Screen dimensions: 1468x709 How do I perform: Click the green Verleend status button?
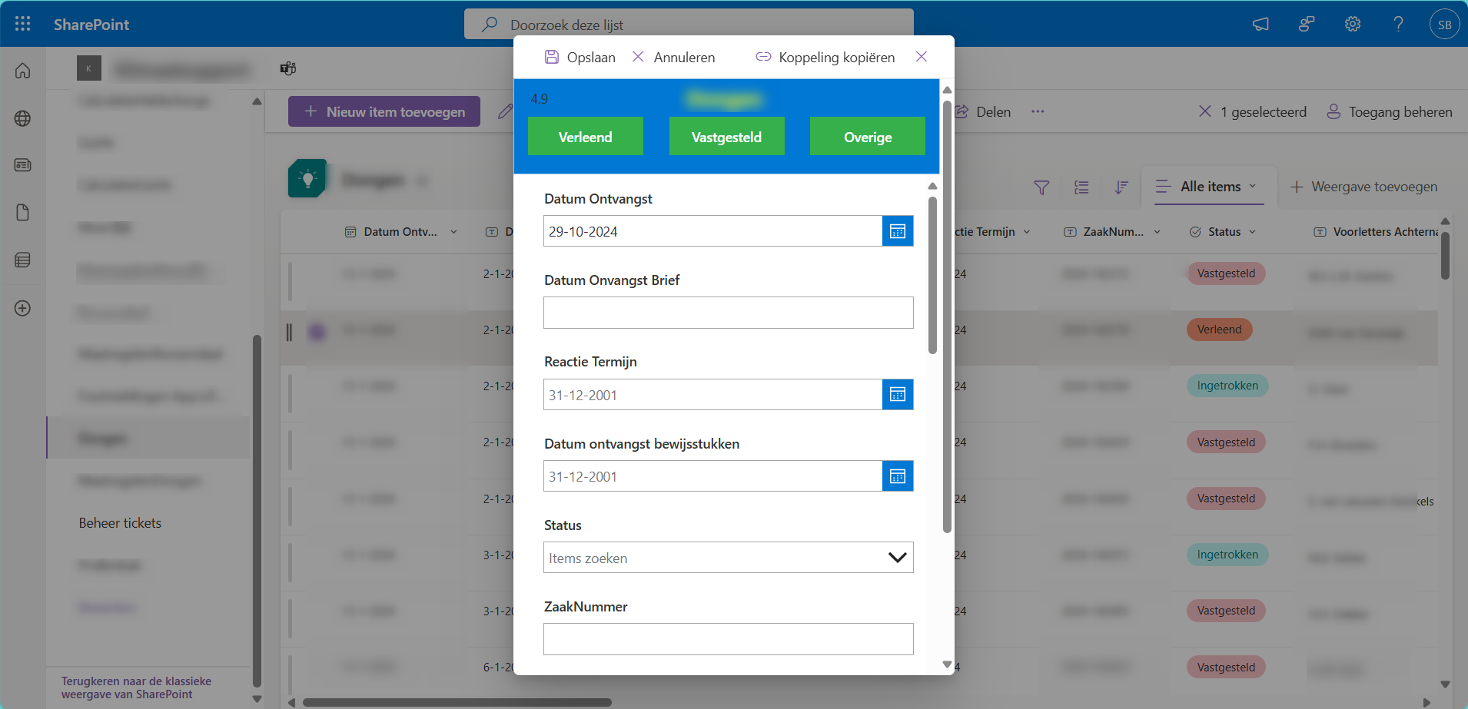[585, 137]
